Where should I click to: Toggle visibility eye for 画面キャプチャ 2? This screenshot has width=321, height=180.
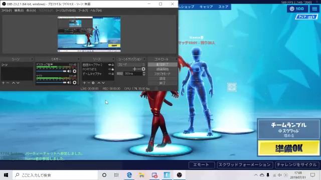pos(109,64)
